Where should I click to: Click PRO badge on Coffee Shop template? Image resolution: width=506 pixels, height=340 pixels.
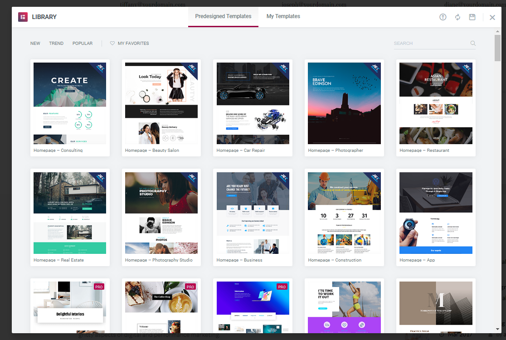tap(191, 287)
